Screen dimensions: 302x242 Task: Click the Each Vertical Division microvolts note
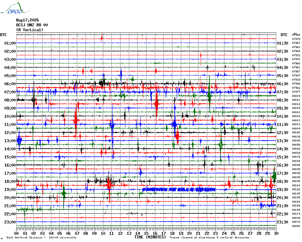42,237
